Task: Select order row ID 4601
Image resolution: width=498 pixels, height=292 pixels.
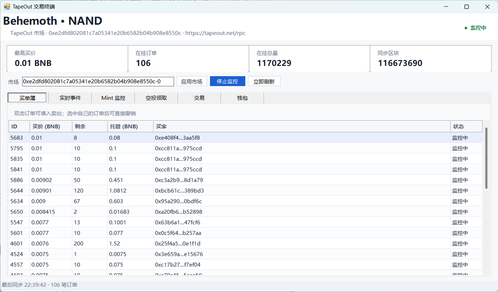Action: click(246, 243)
